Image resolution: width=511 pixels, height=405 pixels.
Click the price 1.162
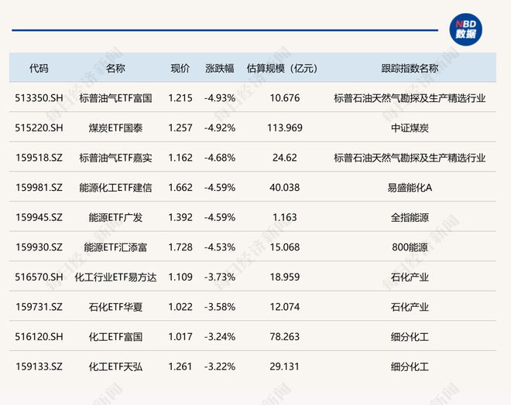point(180,158)
